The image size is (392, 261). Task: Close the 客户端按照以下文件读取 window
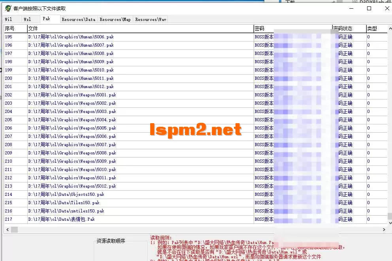387,8
